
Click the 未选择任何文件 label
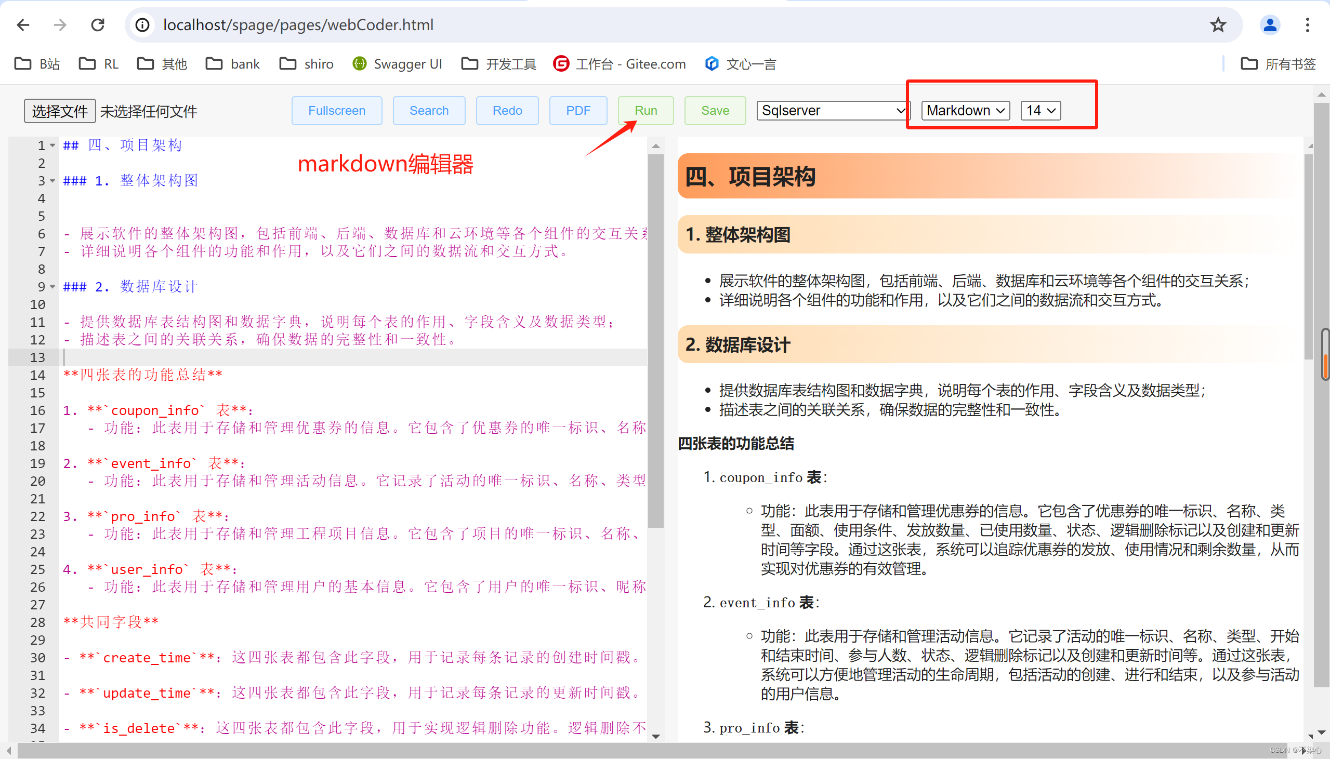(x=149, y=112)
